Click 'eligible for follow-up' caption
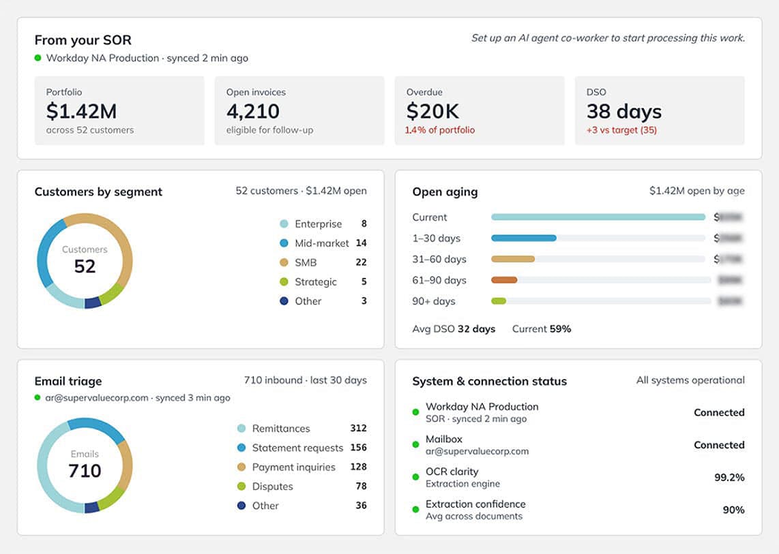This screenshot has height=554, width=779. [x=269, y=130]
